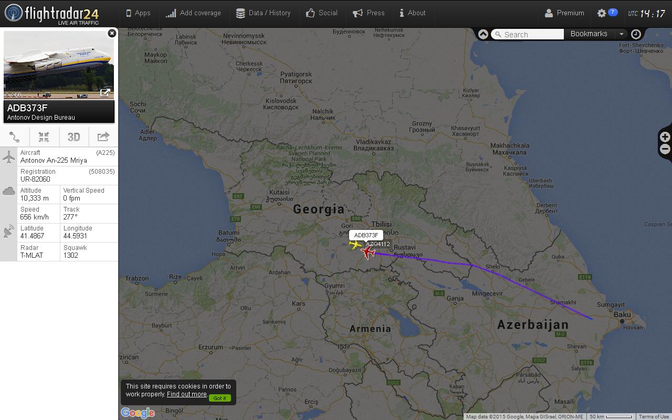Share the ADB373F flight via share icon
Viewport: 672px width, 420px height.
point(103,137)
